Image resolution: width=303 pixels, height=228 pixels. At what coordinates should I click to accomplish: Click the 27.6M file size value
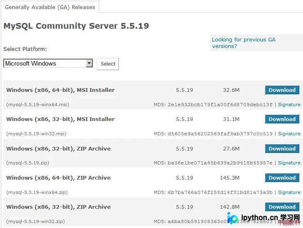[231, 148]
